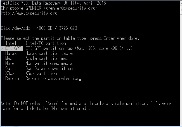Image resolution: width=182 pixels, height=127 pixels.
Task: Click the 'Apple partition map' description
Action: point(47,58)
